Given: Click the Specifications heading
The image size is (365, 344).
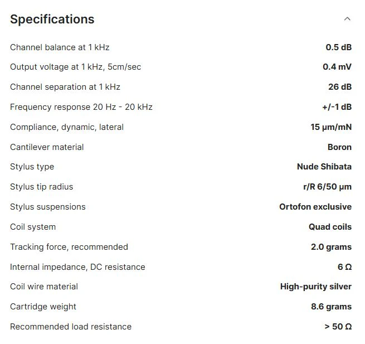Looking at the screenshot, I should [52, 19].
